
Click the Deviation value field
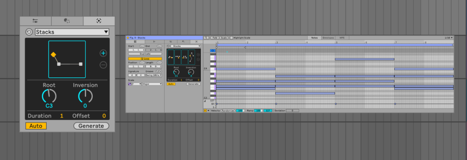pos(292,110)
